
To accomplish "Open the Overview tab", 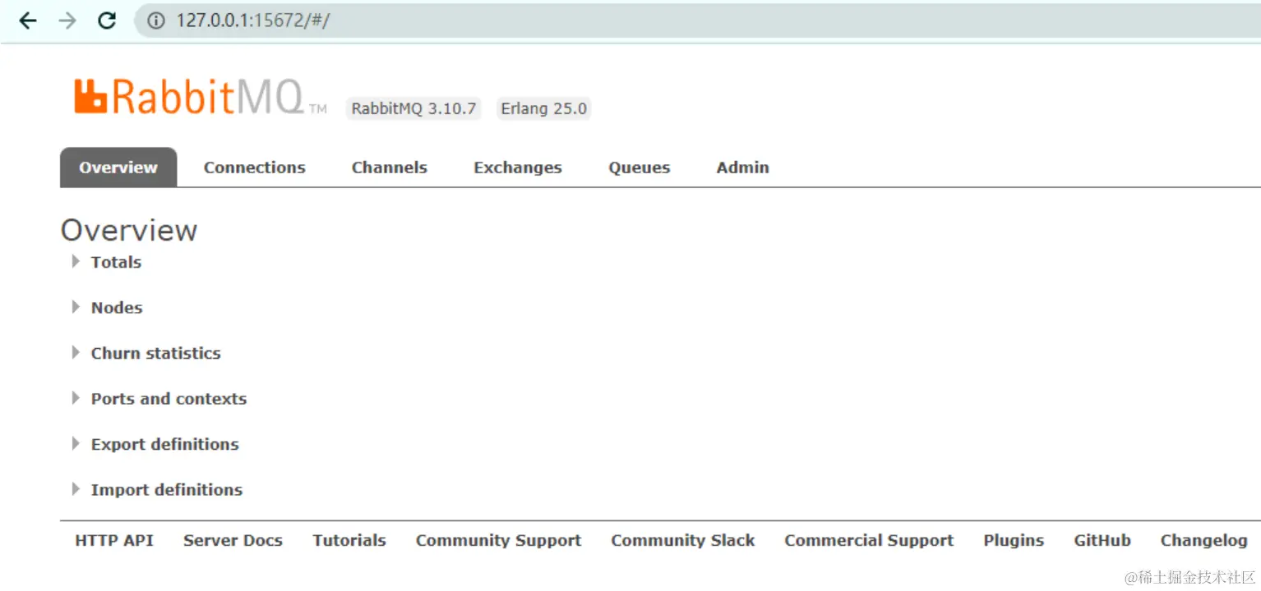I will pyautogui.click(x=118, y=167).
